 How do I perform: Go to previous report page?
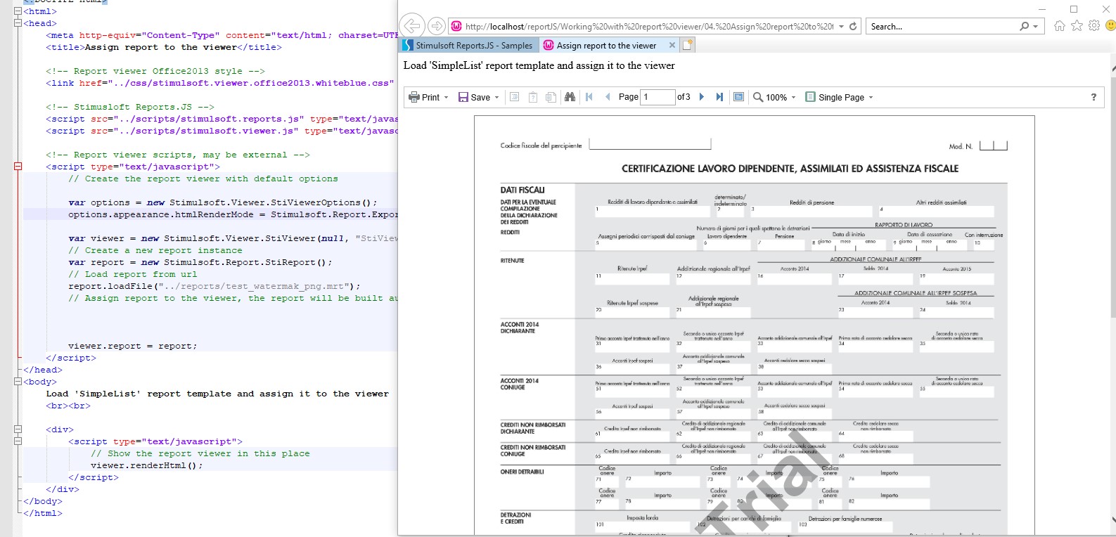[x=608, y=97]
